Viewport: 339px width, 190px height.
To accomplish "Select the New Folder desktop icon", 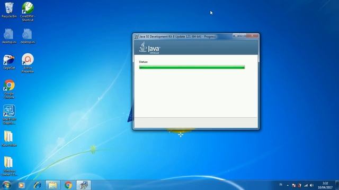I will pyautogui.click(x=9, y=138).
